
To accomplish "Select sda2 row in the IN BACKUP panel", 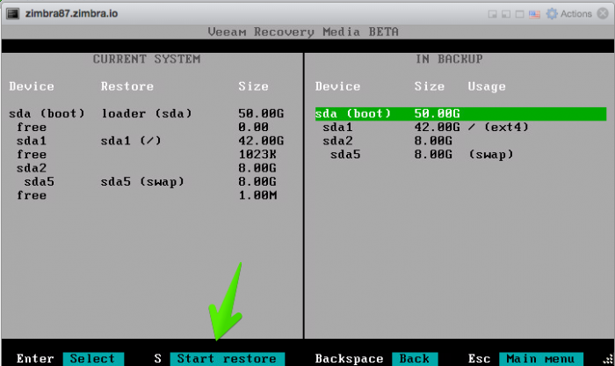I will tap(387, 141).
